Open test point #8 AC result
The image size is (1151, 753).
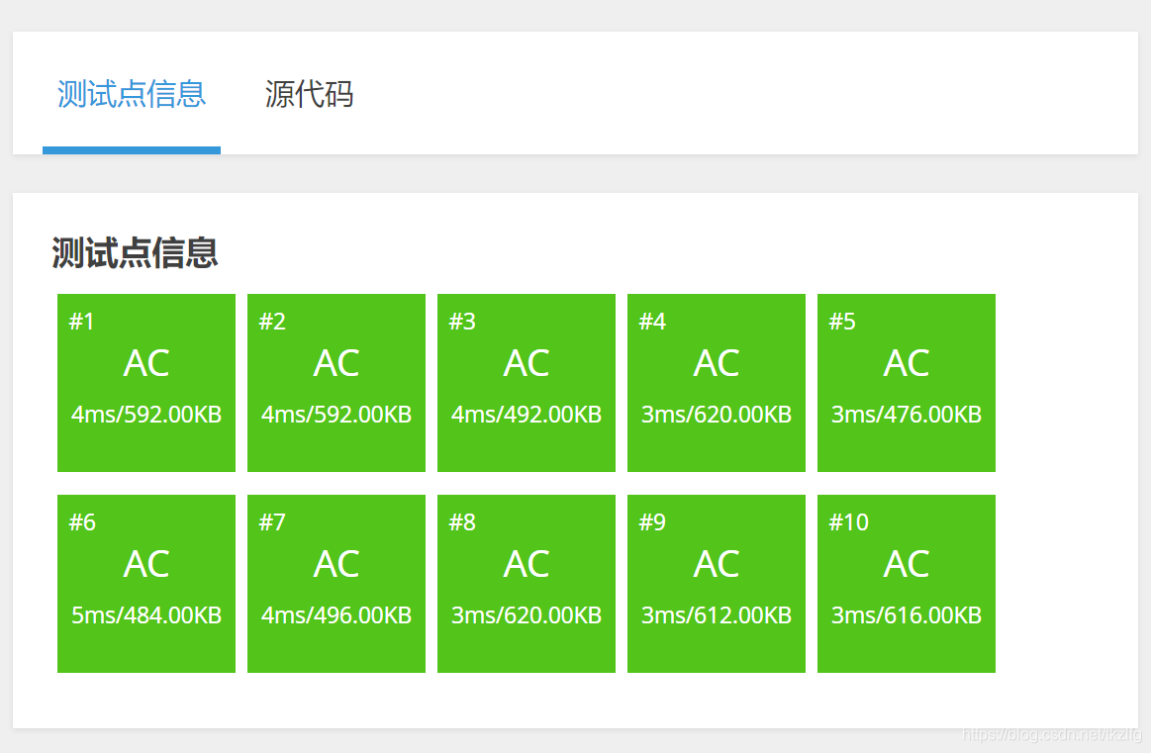click(526, 583)
